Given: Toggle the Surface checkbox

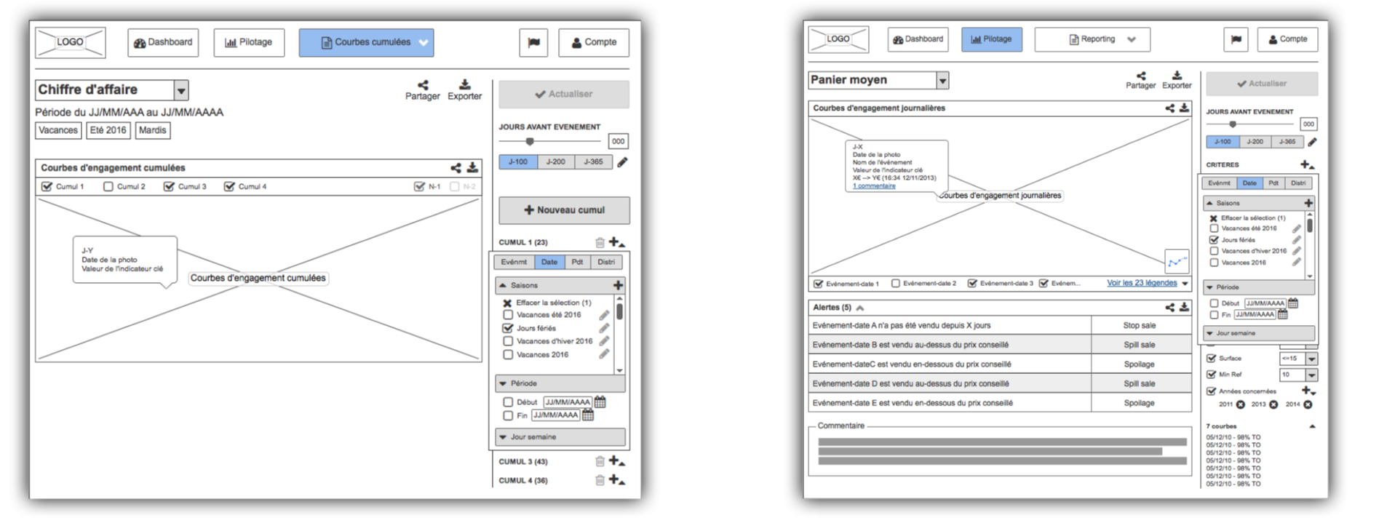Looking at the screenshot, I should (x=1212, y=359).
